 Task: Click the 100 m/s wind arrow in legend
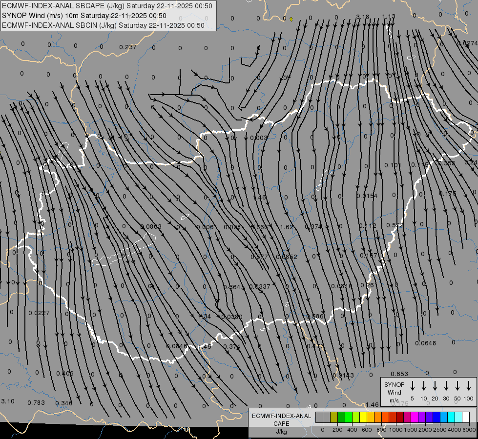[x=469, y=386]
